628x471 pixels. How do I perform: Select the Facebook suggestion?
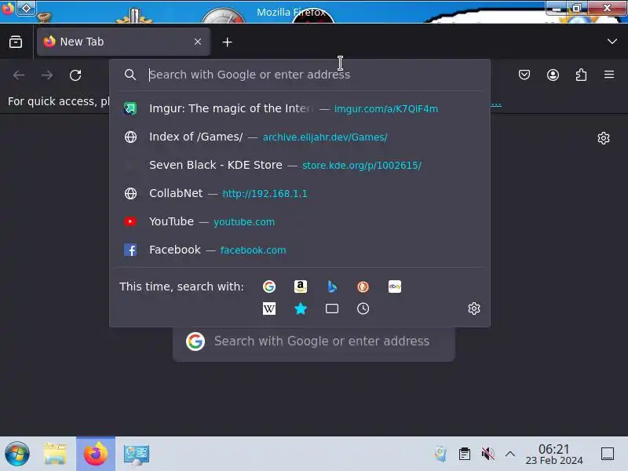300,250
